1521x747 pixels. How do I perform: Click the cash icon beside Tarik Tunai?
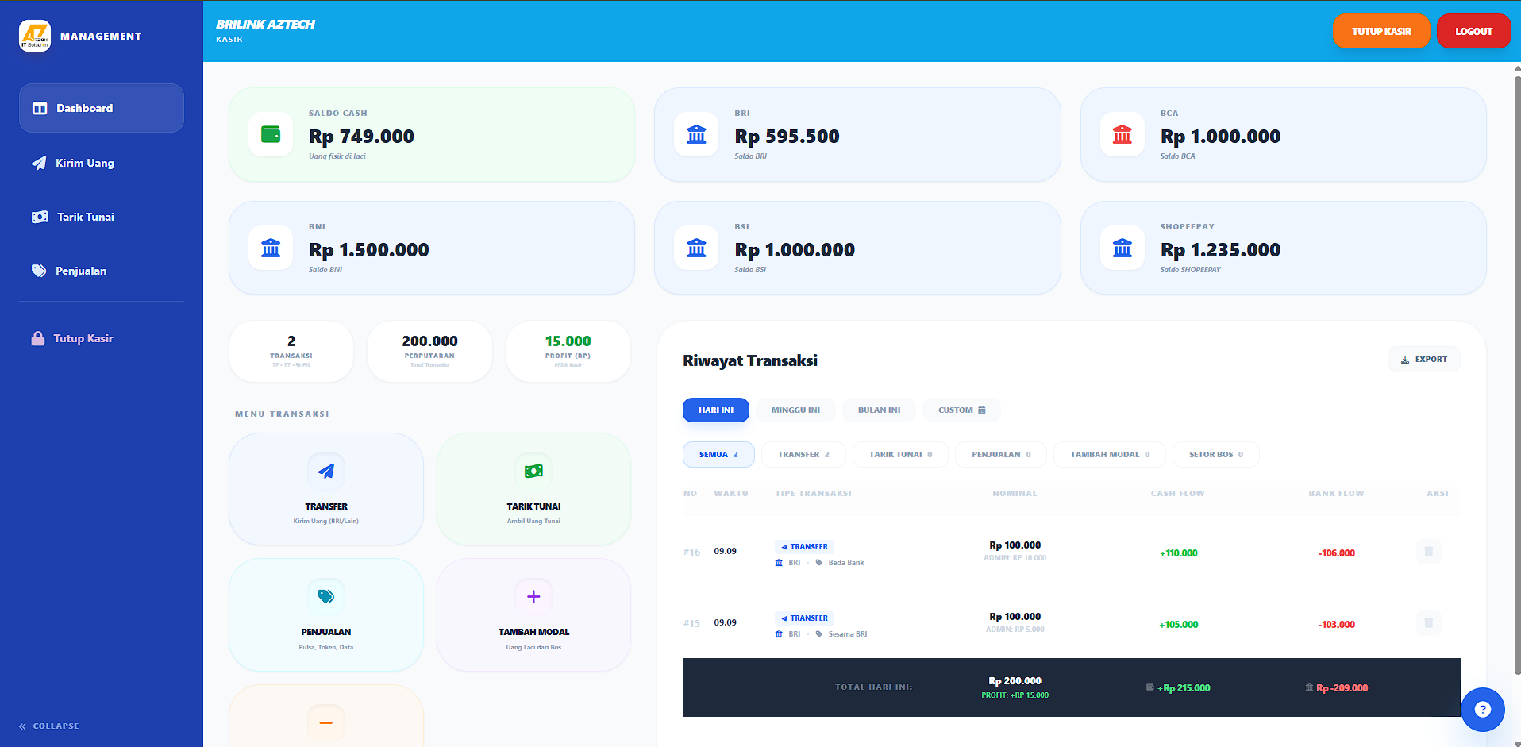click(x=40, y=217)
